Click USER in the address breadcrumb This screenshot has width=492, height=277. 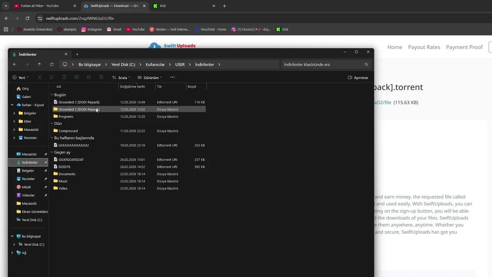tap(180, 64)
